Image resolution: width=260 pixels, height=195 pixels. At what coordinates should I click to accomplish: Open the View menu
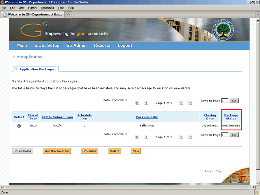22,8
